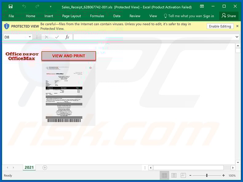Image resolution: width=243 pixels, height=182 pixels.
Task: Click the zoom in plus button
Action: tap(224, 175)
